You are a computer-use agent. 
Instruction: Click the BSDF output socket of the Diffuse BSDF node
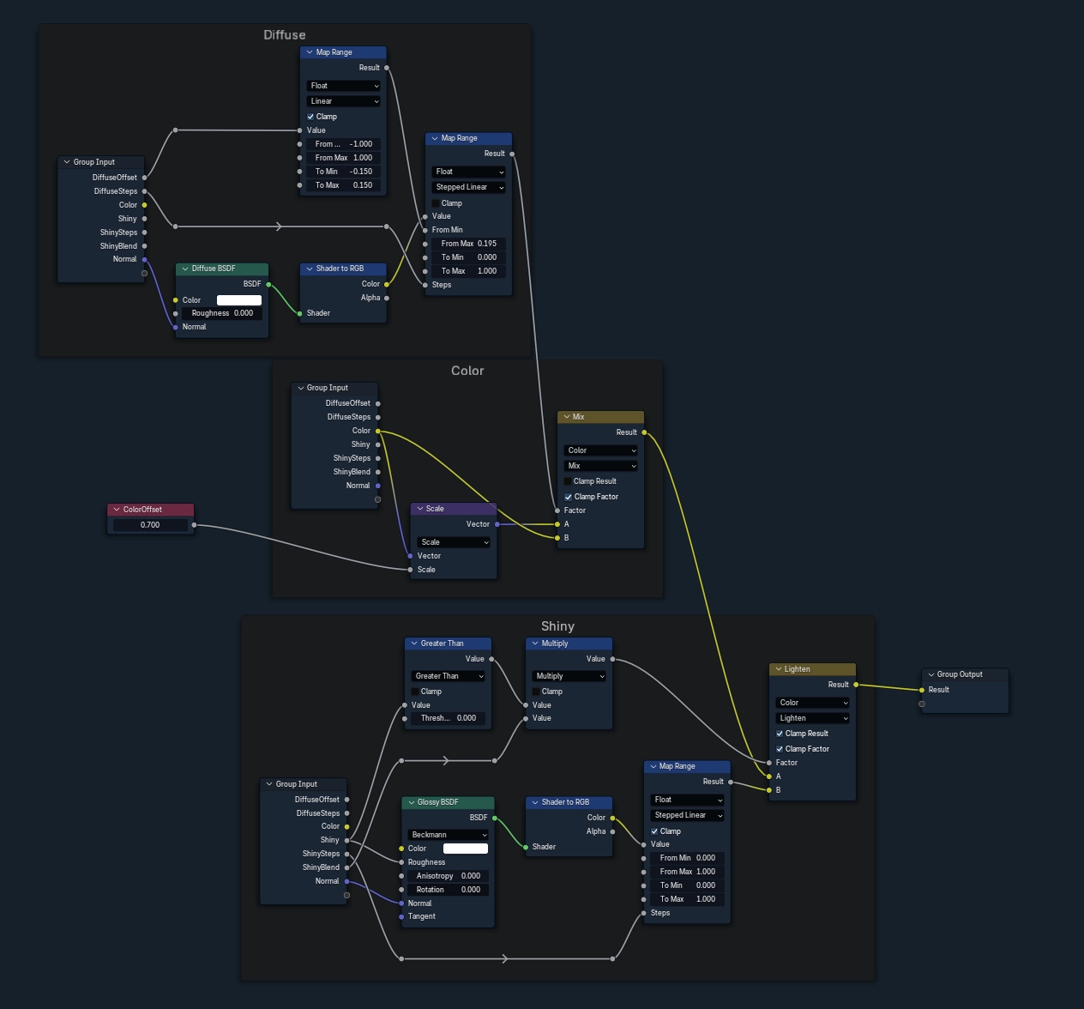coord(267,283)
